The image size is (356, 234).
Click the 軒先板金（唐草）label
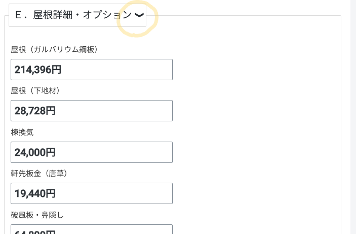[39, 174]
